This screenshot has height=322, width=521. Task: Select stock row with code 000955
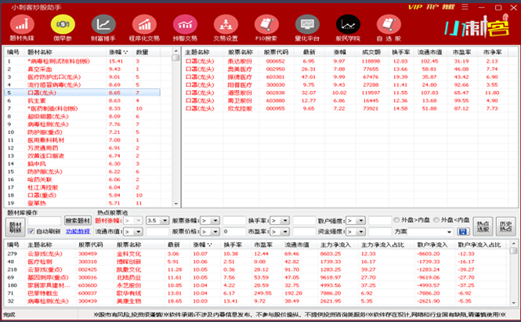(x=346, y=109)
